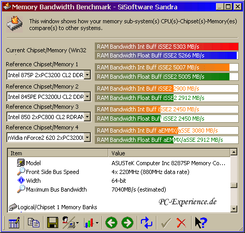Refresh benchmark with the blue arrows icon
Image resolution: width=245 pixels, height=233 pixels.
[x=147, y=223]
